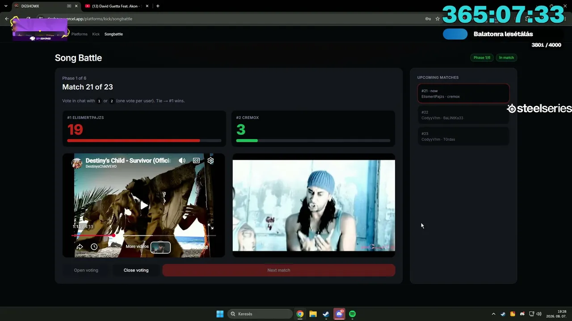The width and height of the screenshot is (572, 321).
Task: Expand the tab search dropdown
Action: [6, 6]
